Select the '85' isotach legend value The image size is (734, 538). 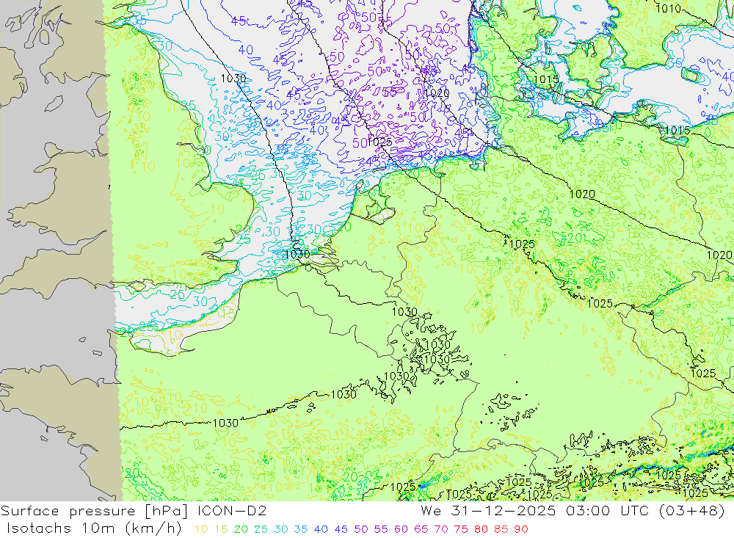click(x=501, y=530)
